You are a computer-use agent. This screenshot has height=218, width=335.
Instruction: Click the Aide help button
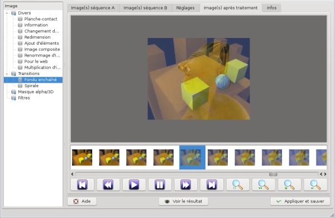82,201
